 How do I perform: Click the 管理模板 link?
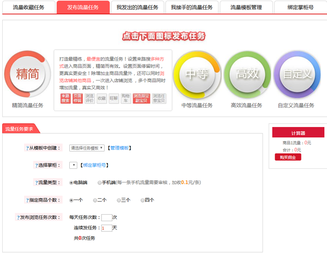(119, 148)
